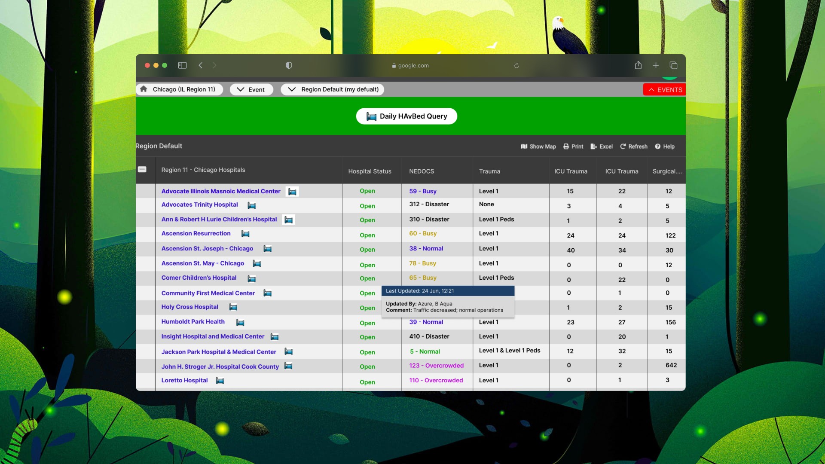Open Ann & Robert H Lurie Children's link

[219, 219]
